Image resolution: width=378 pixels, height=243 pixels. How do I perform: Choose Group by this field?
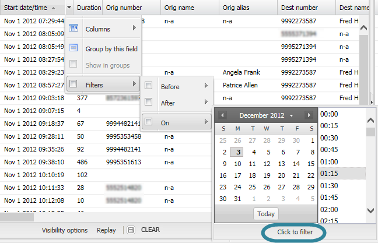(x=111, y=49)
